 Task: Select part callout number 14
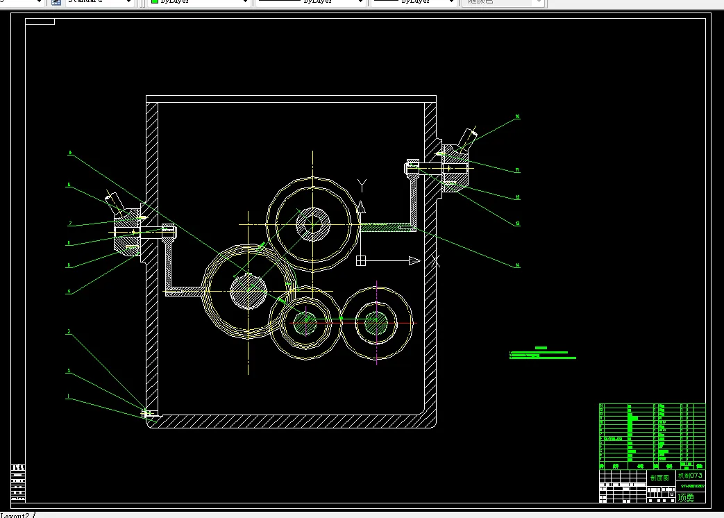(518, 265)
